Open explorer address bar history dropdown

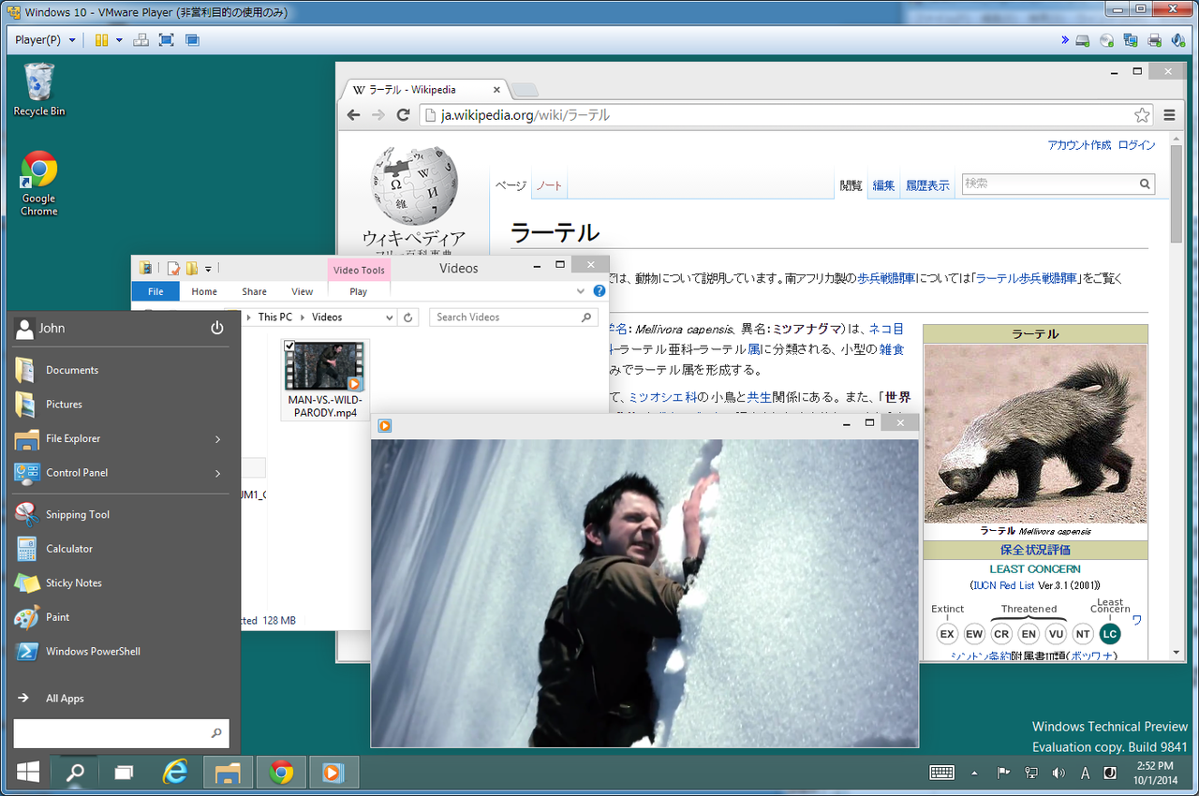tap(390, 317)
